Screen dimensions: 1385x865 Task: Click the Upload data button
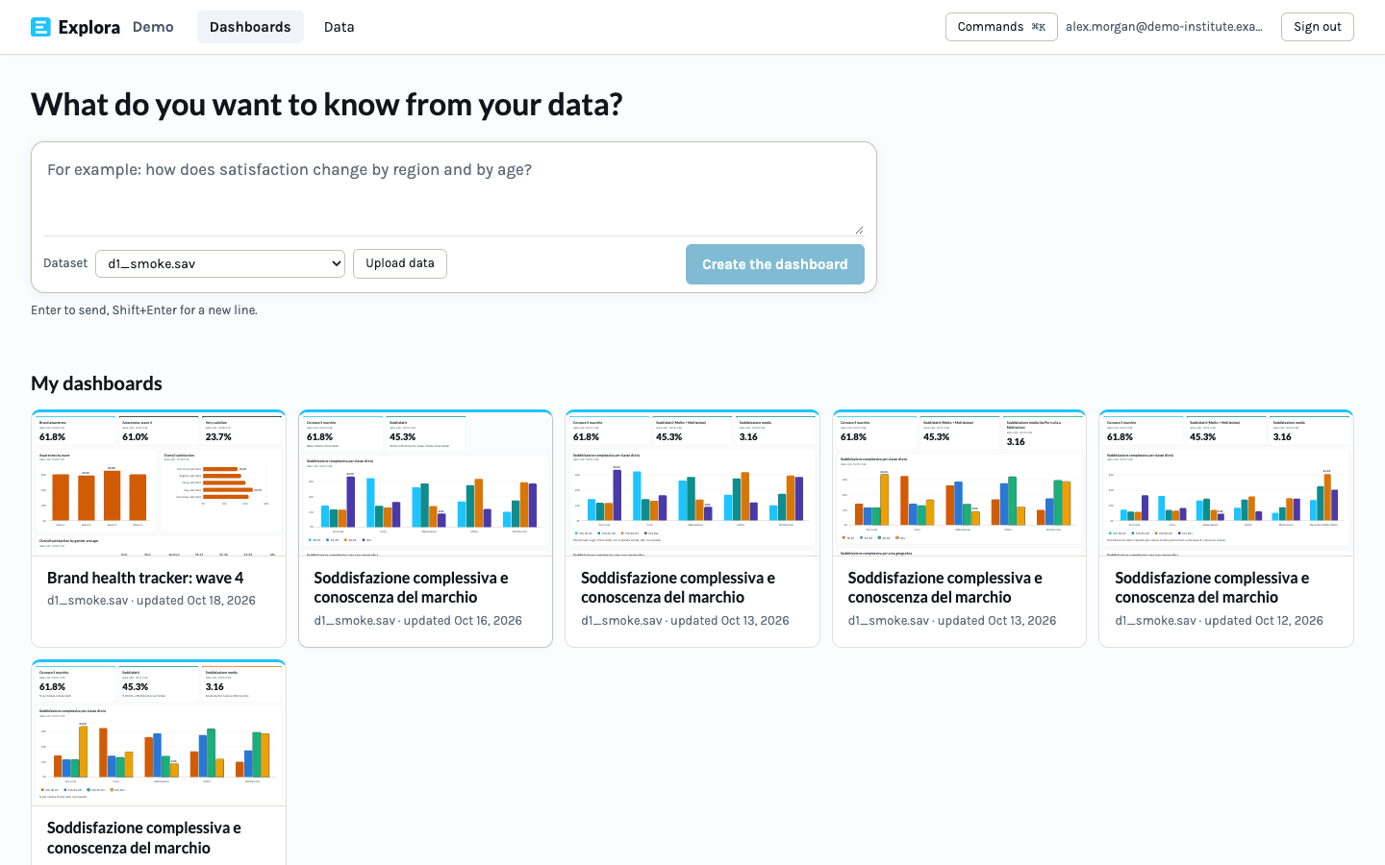coord(400,263)
